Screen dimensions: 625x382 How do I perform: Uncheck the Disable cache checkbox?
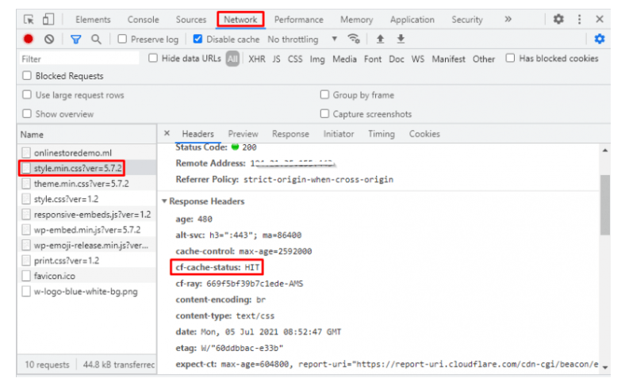point(197,39)
